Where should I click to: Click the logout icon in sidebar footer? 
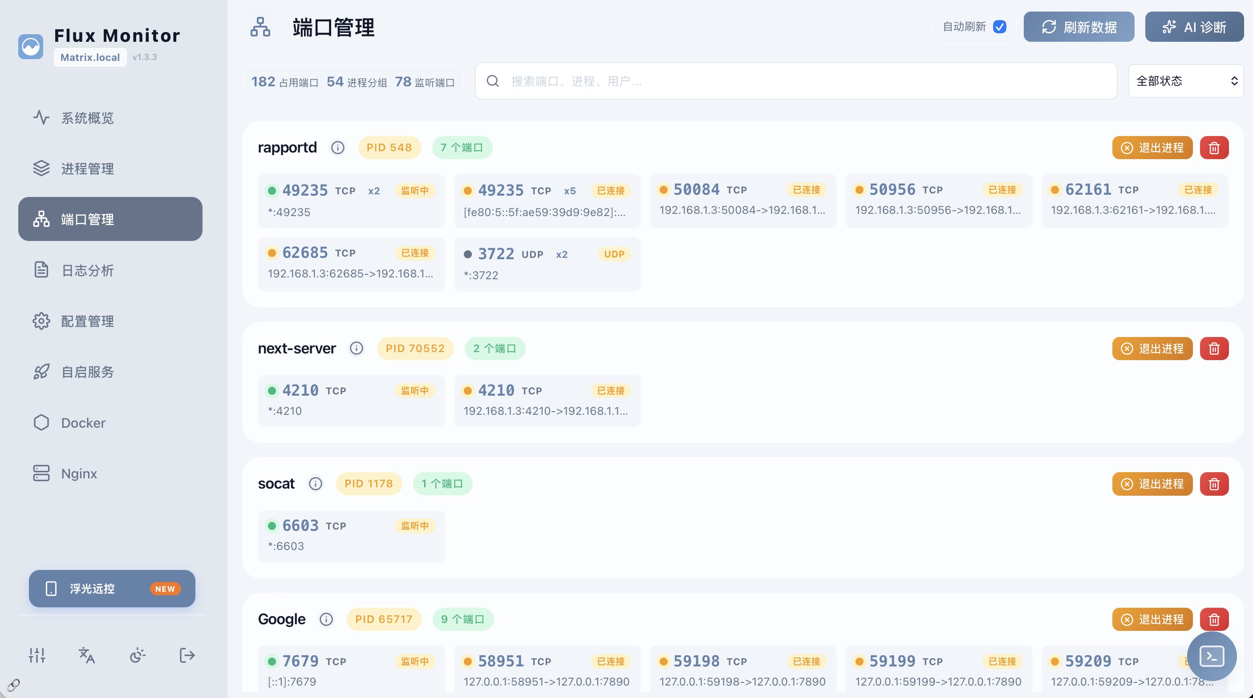187,655
